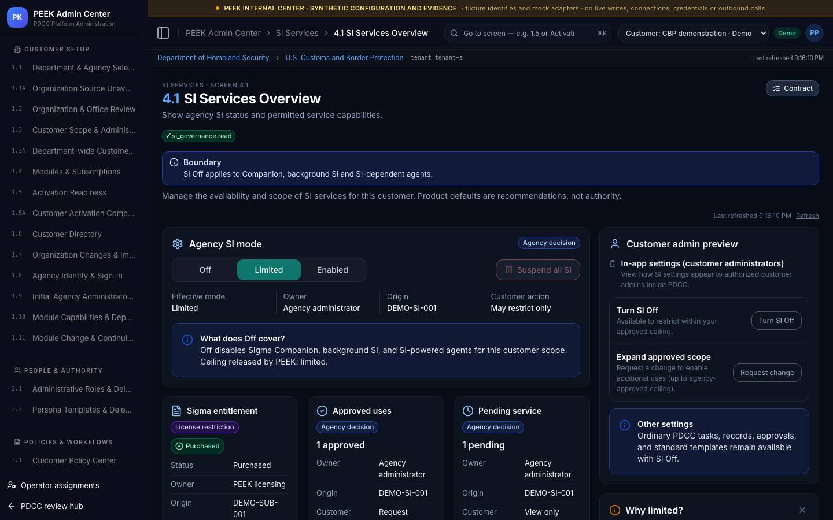Select the Limited SI mode
This screenshot has height=520, width=833.
269,270
